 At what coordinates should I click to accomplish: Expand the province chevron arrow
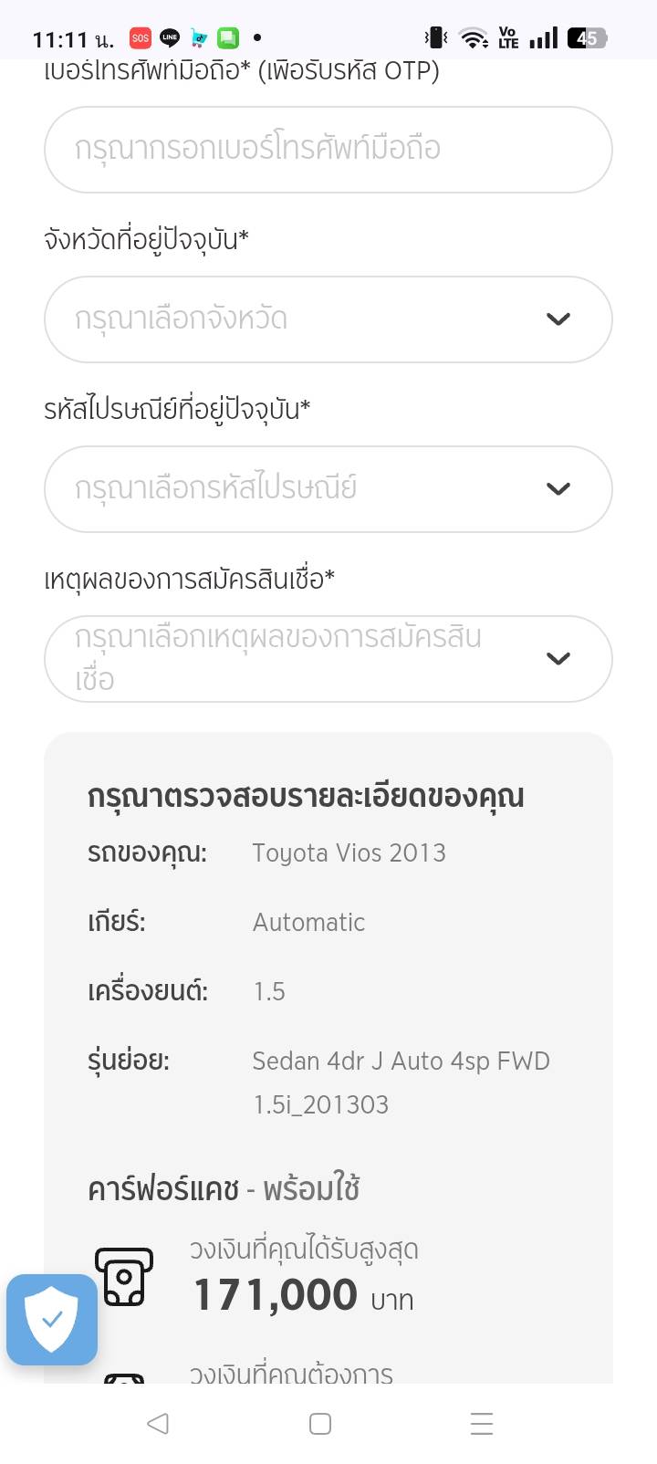point(558,319)
